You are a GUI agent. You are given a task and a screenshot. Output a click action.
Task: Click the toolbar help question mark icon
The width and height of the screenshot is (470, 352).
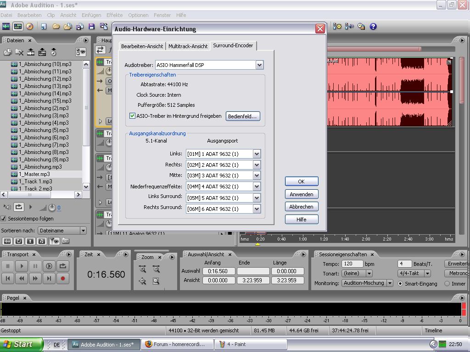373,27
